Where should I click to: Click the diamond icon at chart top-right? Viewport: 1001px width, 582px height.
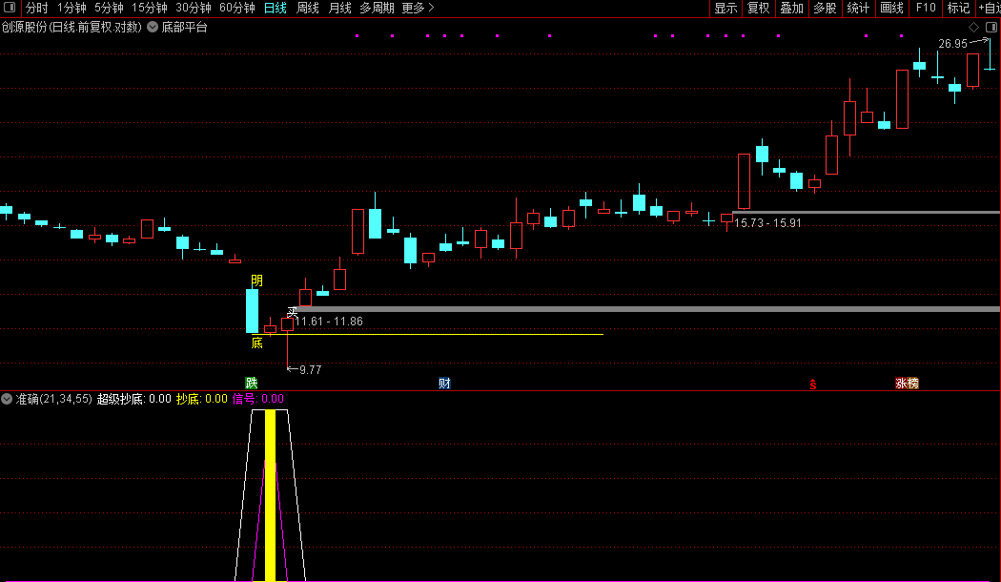click(973, 27)
